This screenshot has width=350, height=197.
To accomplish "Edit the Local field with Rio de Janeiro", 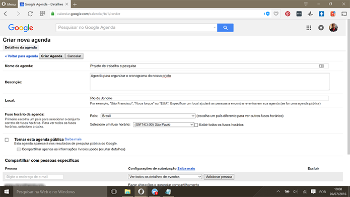I will (209, 98).
